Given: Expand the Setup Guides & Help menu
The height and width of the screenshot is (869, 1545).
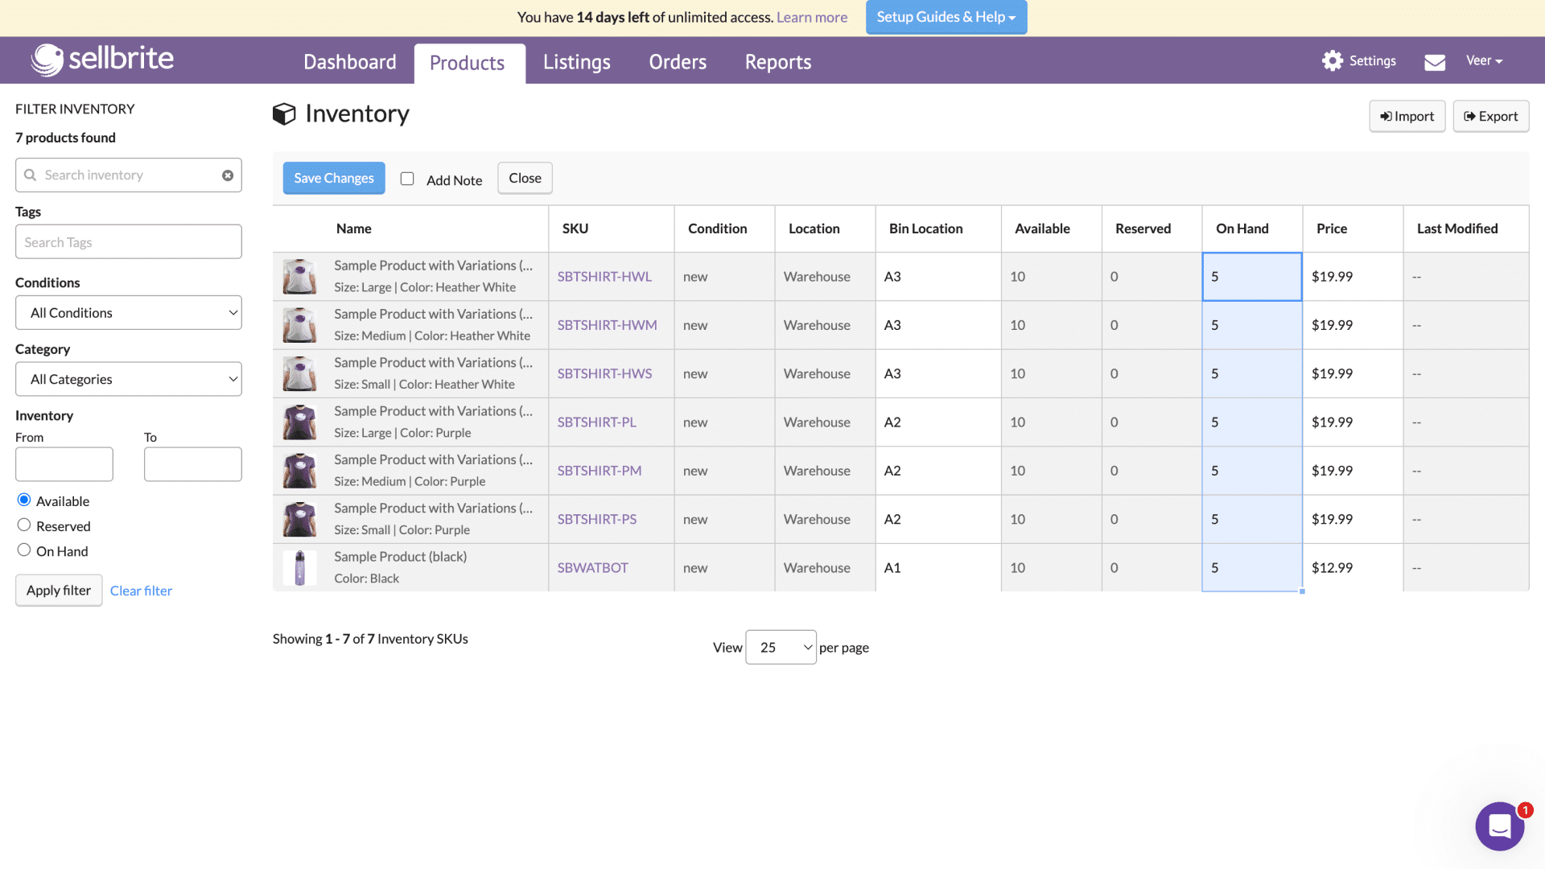Looking at the screenshot, I should pos(946,17).
